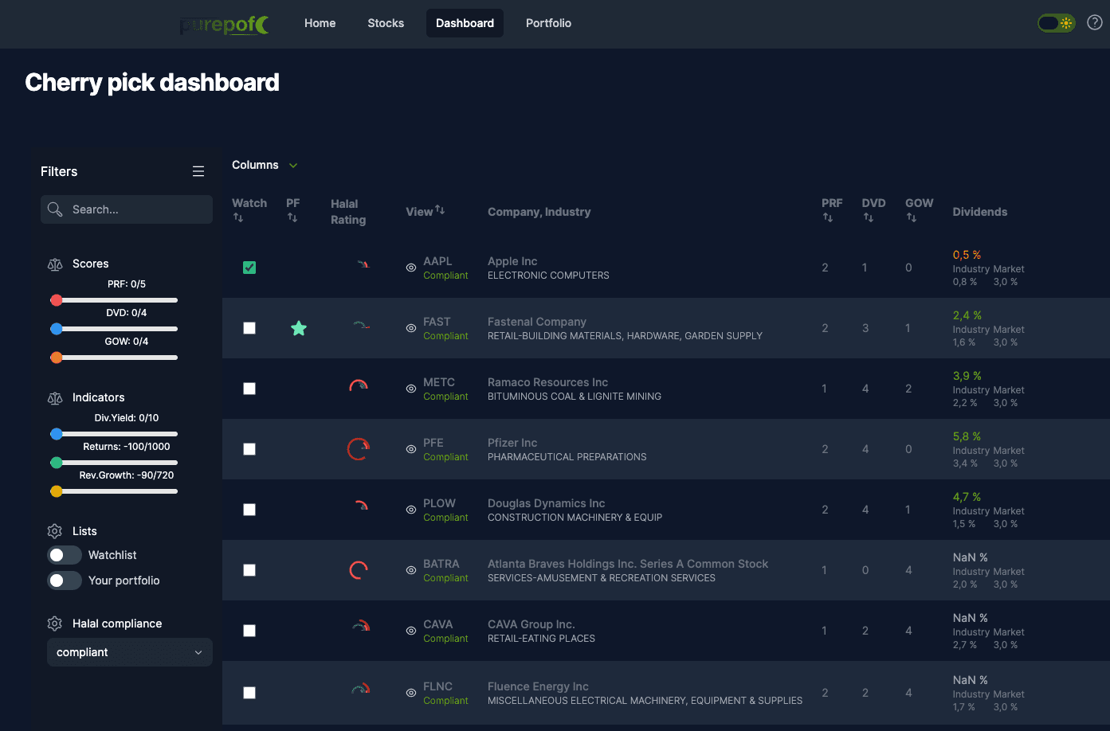Screen dimensions: 1110x731
Task: View PFE details via eye icon
Action: tap(411, 449)
